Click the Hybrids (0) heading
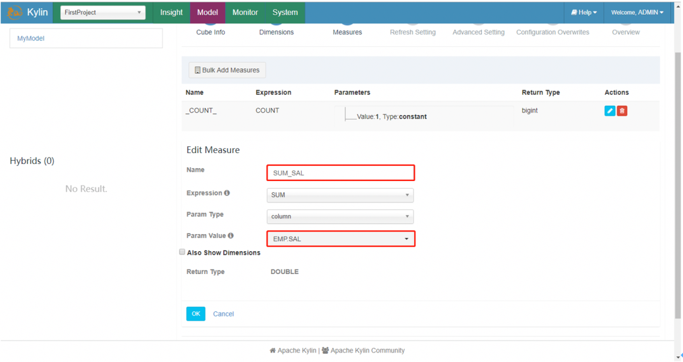 (32, 161)
